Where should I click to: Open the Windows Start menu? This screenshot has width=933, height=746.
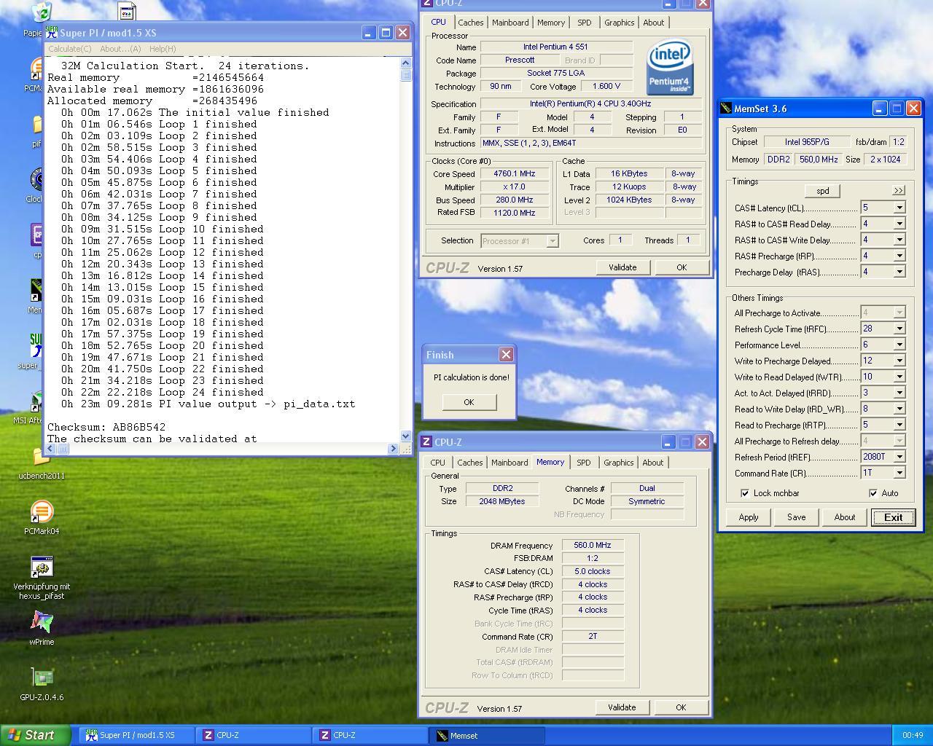point(36,735)
